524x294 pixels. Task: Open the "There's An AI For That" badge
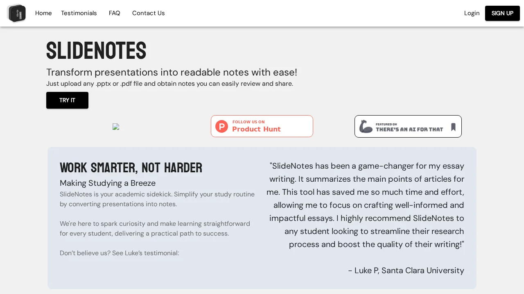click(x=408, y=126)
